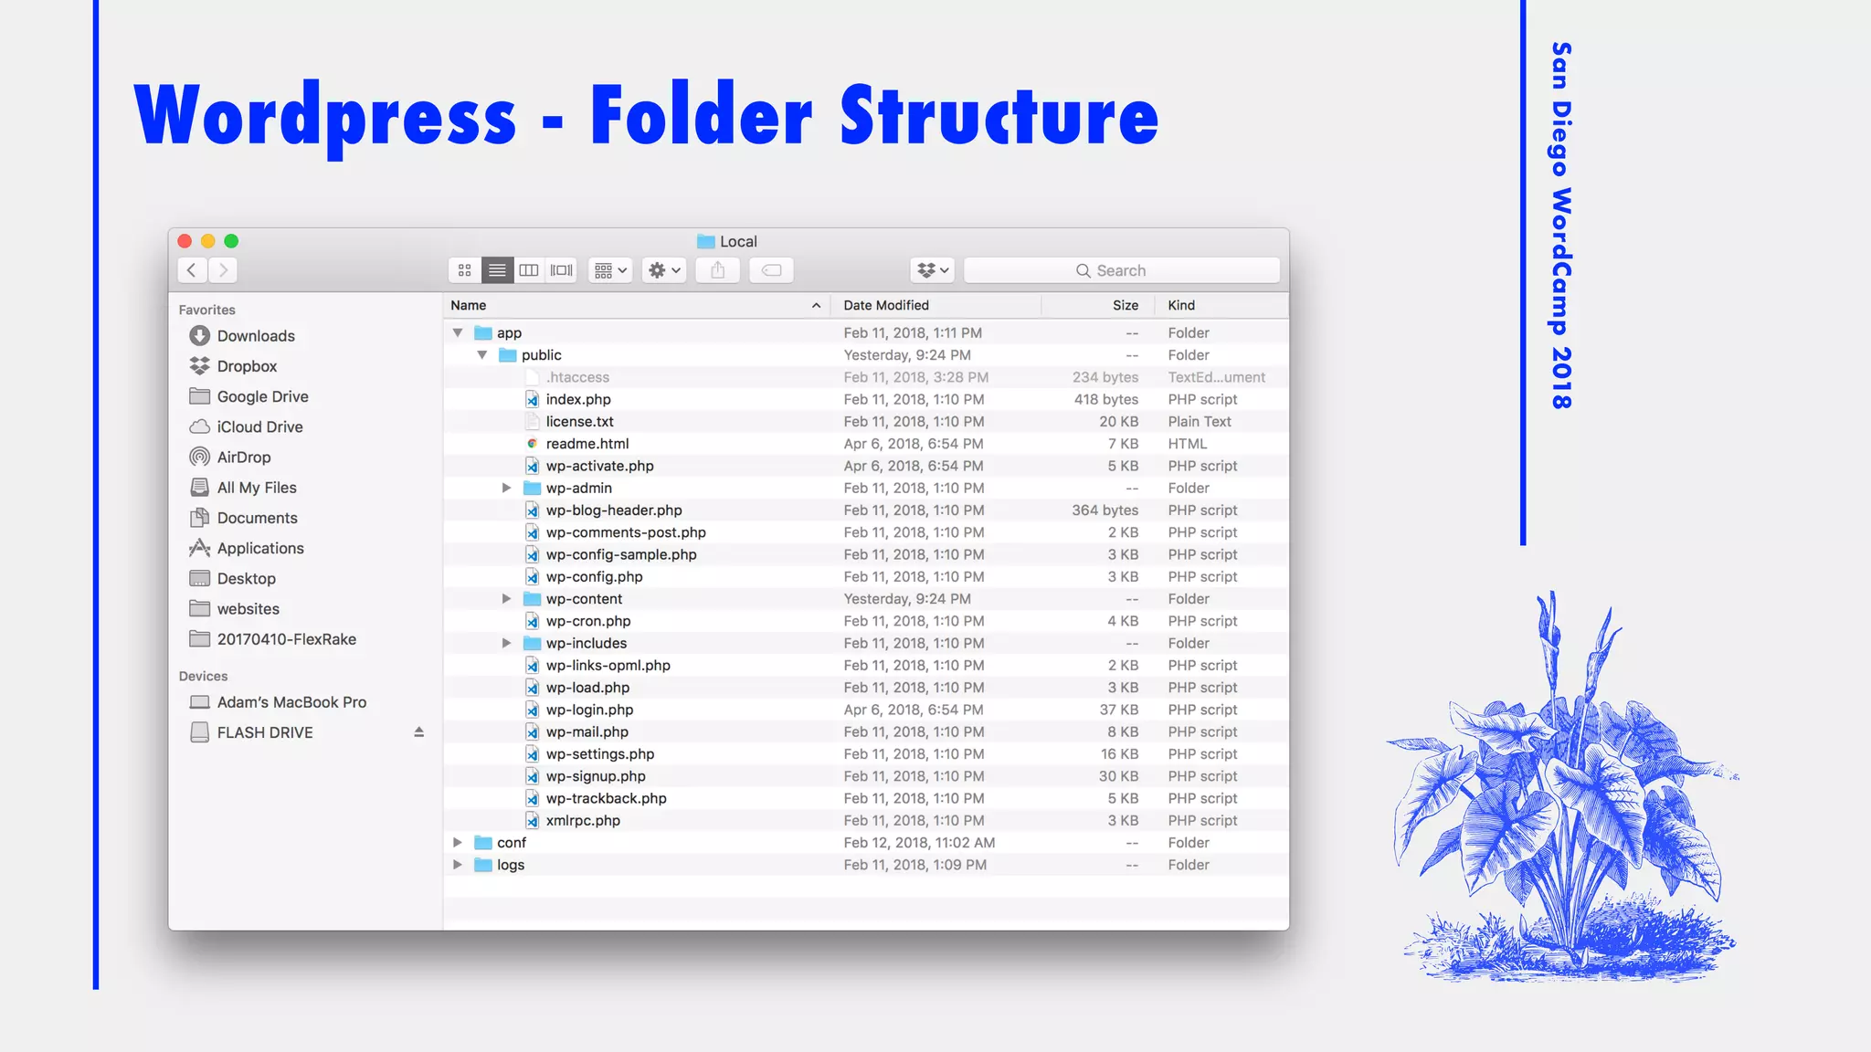The width and height of the screenshot is (1871, 1052).
Task: Go back with the back arrow
Action: tap(192, 270)
